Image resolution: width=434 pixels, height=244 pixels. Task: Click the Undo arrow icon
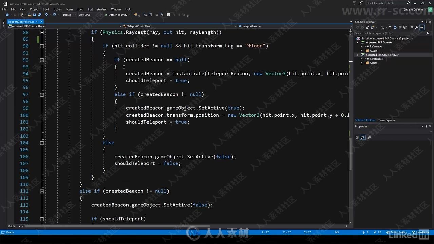point(46,15)
